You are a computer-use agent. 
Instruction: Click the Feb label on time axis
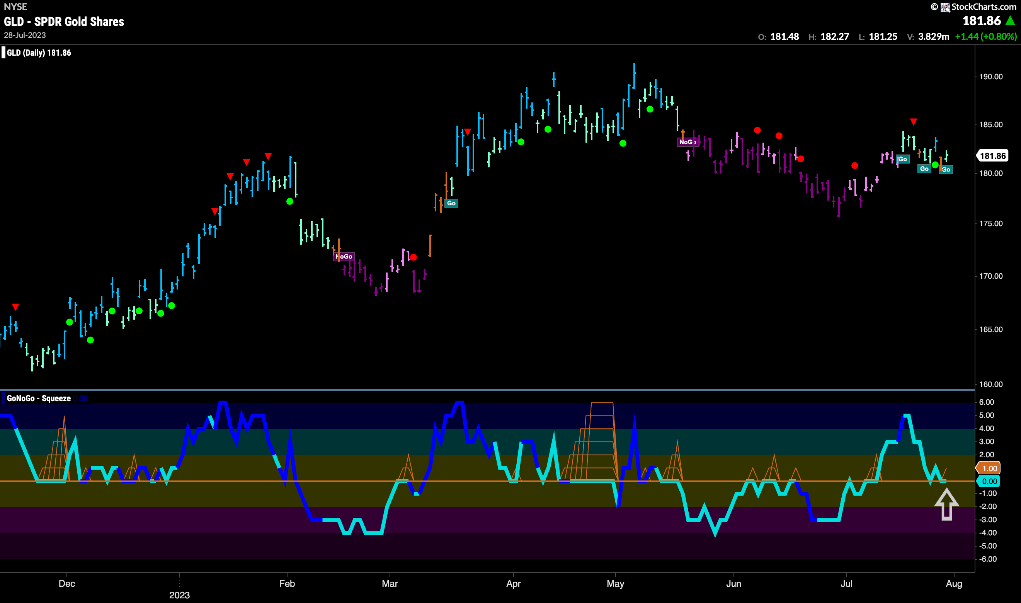coord(287,584)
